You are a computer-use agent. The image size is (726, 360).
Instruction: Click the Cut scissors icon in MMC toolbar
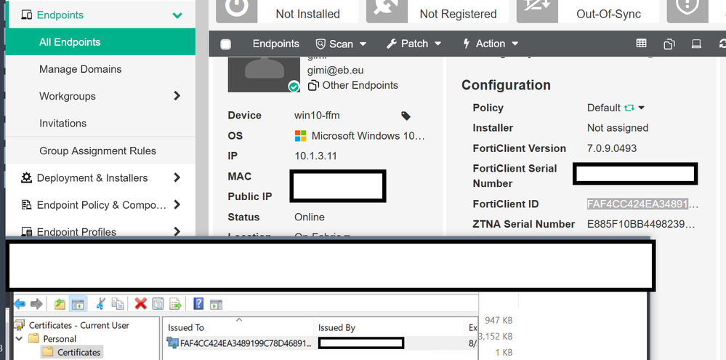(100, 304)
